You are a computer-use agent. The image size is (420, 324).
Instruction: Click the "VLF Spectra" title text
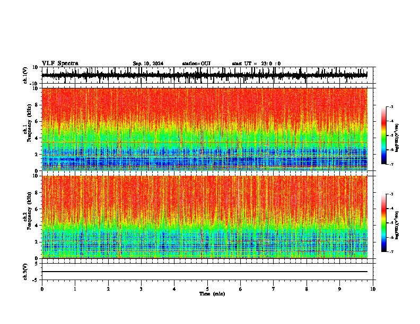click(x=60, y=64)
